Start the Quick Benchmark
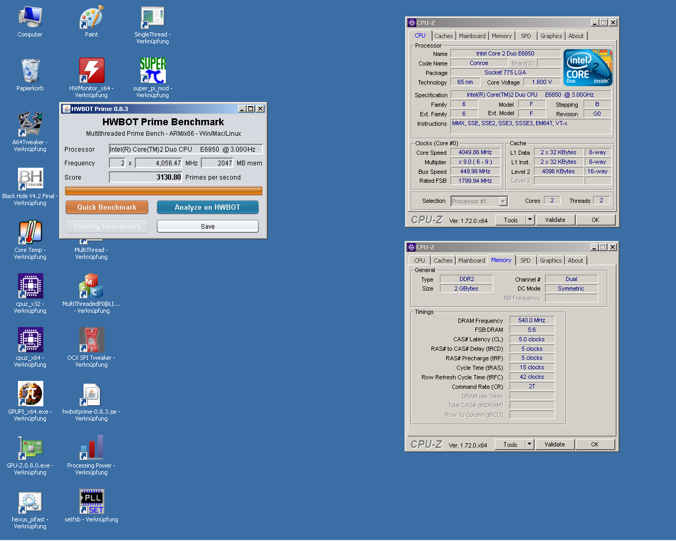 [107, 207]
